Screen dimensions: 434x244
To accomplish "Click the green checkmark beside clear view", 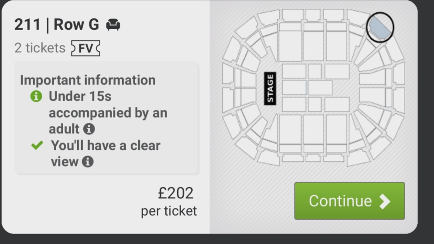I will (38, 146).
